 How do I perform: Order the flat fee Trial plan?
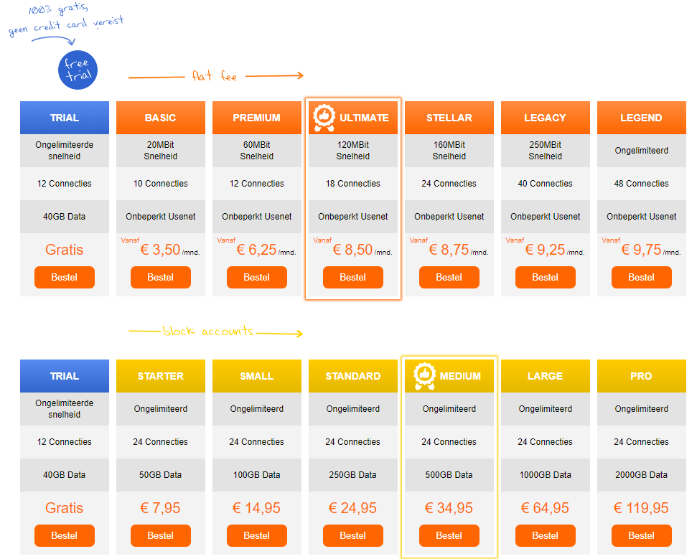[65, 277]
